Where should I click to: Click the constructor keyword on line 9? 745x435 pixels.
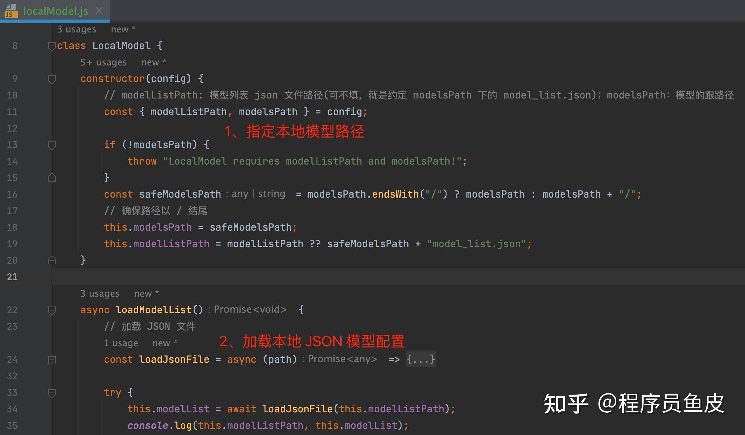pyautogui.click(x=112, y=79)
